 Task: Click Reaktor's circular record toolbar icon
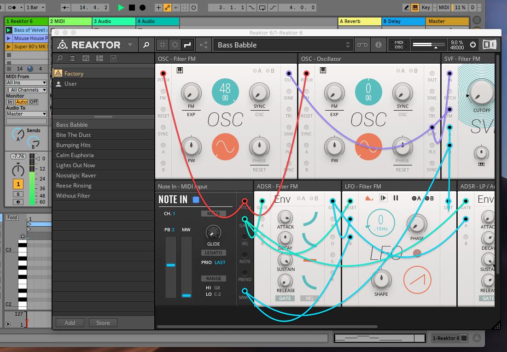(175, 45)
